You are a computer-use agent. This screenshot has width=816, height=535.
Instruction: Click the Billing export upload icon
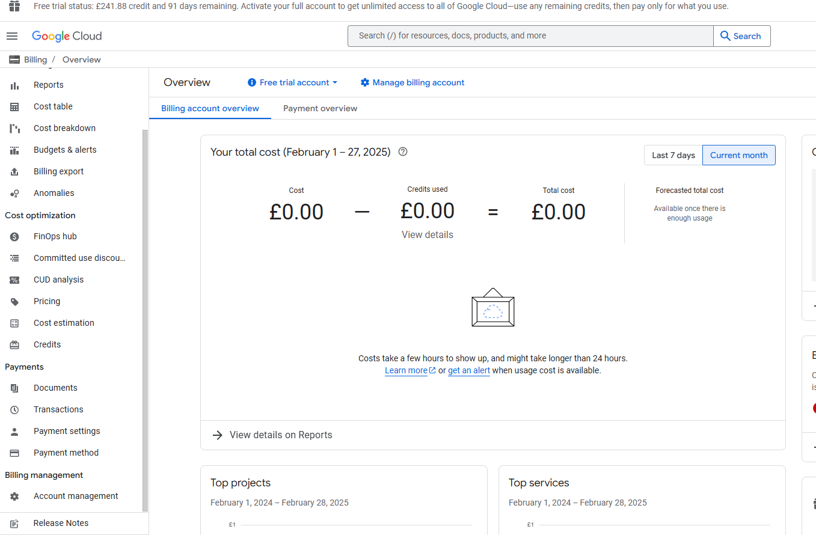(x=14, y=172)
